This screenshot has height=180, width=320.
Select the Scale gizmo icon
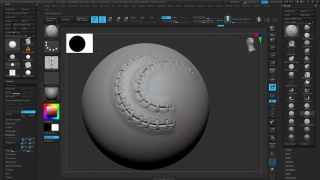(x=118, y=19)
